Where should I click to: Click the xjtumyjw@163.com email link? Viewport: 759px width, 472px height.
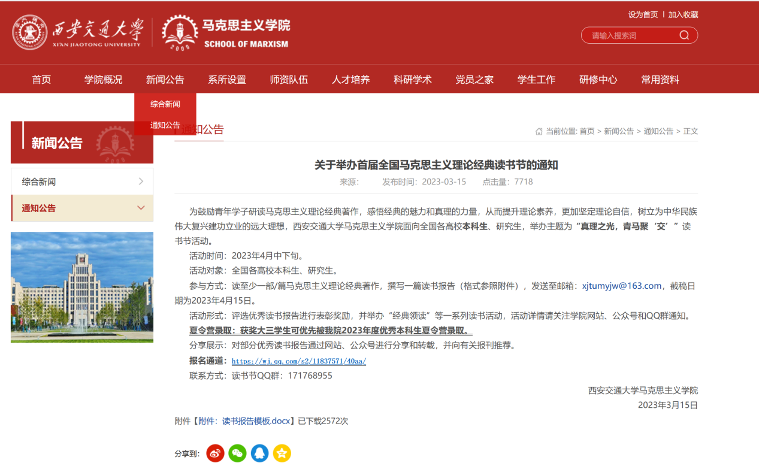621,286
